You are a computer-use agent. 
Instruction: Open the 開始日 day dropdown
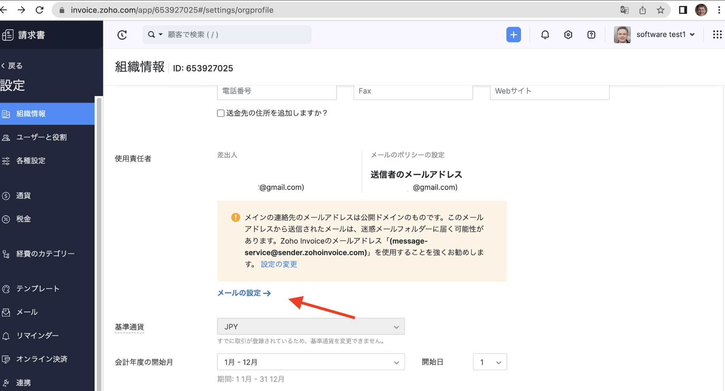click(490, 362)
